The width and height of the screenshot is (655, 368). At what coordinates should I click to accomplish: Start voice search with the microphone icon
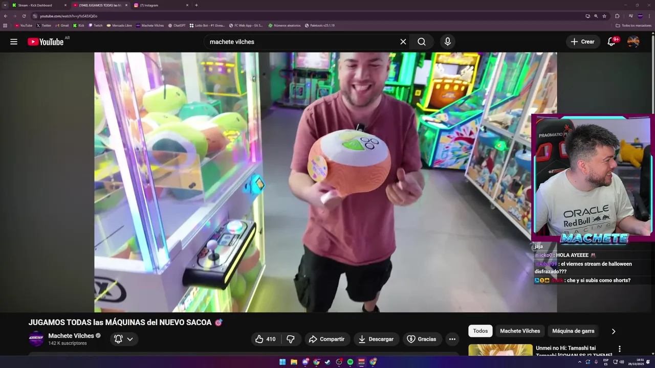[448, 42]
